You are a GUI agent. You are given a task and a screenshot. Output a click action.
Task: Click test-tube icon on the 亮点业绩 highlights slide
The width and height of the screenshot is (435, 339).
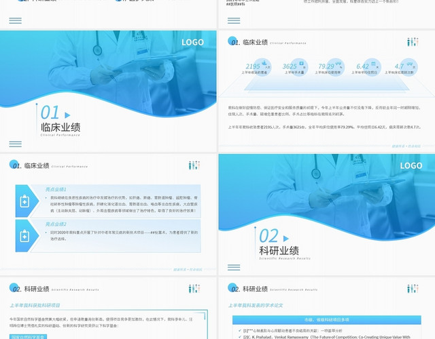coord(194,165)
